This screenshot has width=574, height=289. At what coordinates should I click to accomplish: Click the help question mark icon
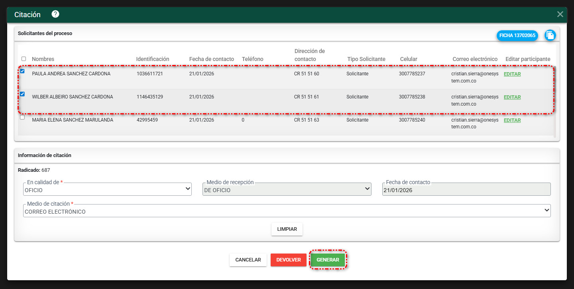55,14
